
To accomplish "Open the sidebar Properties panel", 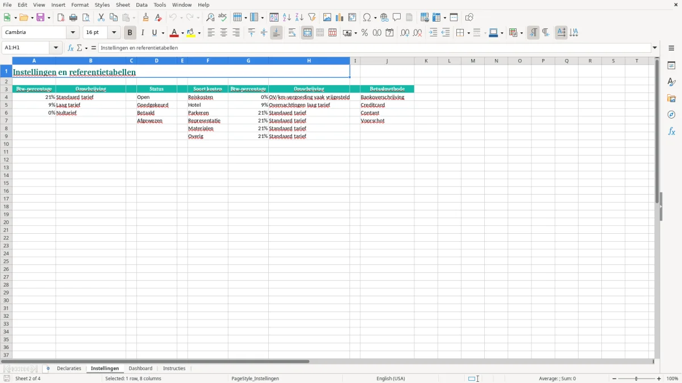I will pyautogui.click(x=671, y=65).
